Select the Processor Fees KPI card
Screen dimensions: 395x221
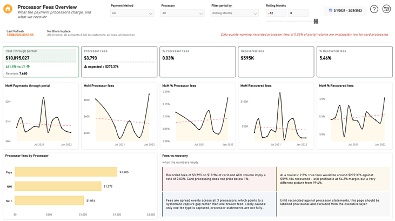point(119,62)
